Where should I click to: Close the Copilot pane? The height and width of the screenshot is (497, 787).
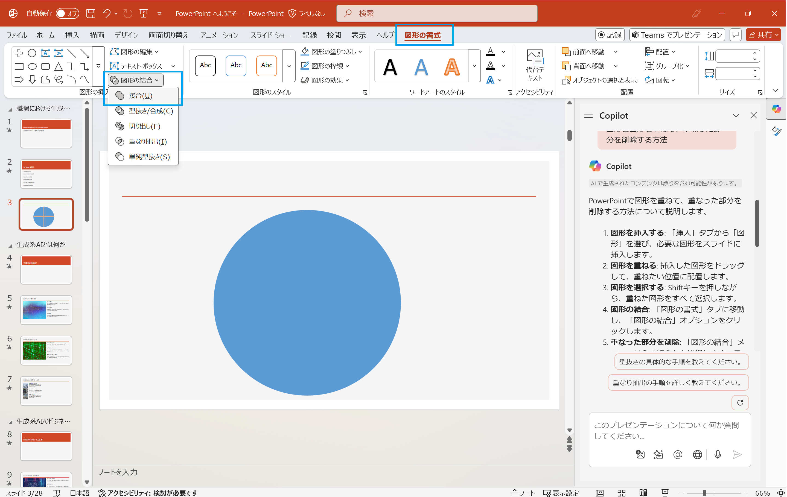point(753,115)
